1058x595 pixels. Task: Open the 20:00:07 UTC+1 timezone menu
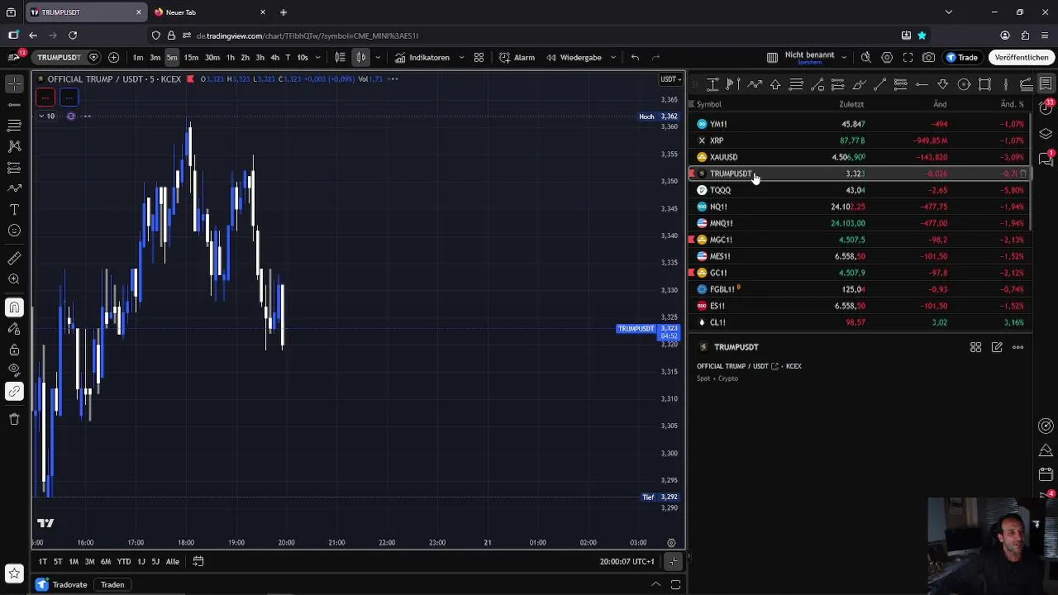click(627, 562)
